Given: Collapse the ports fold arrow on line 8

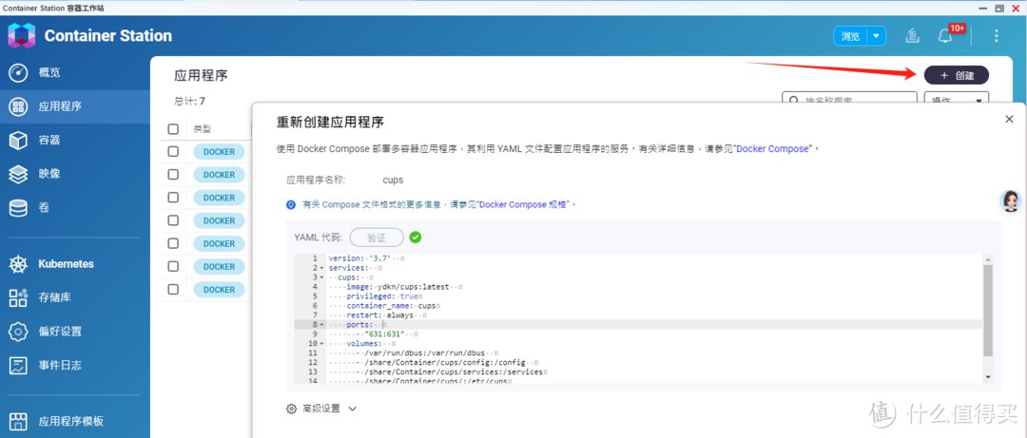Looking at the screenshot, I should [x=321, y=325].
